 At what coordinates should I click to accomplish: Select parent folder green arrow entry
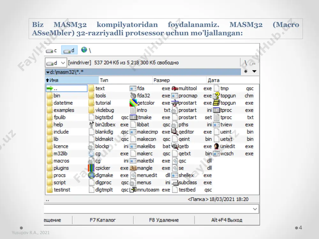pyautogui.click(x=67, y=88)
